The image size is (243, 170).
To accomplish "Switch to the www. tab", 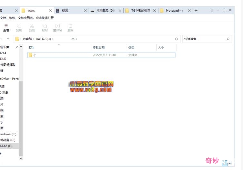I will coord(37,11).
